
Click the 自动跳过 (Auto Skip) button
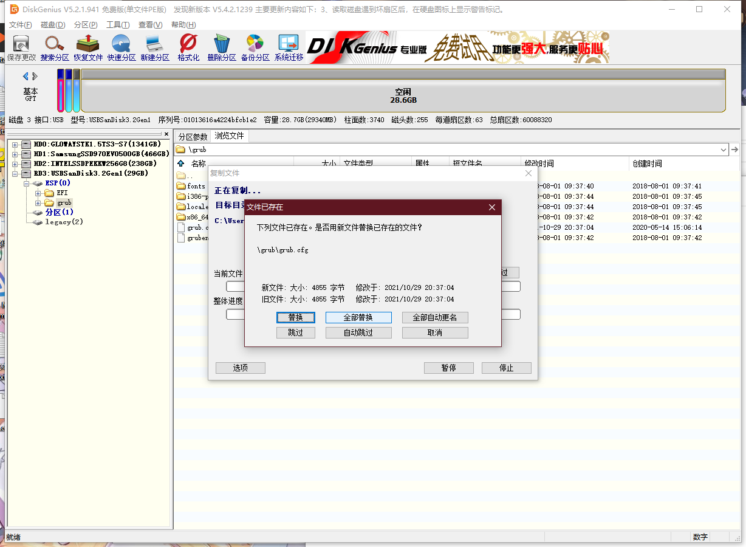click(x=358, y=333)
